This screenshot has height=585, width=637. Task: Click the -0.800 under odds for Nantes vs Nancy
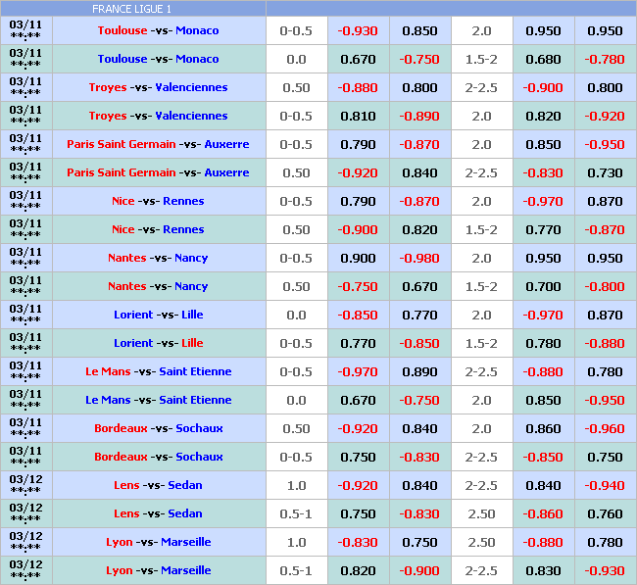point(605,286)
